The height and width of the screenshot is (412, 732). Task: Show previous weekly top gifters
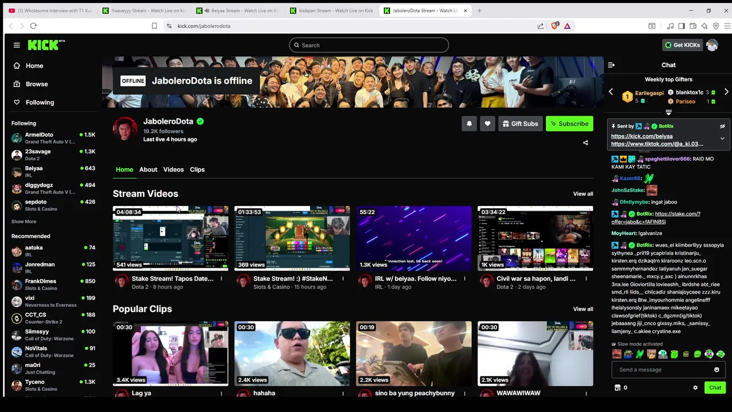click(x=611, y=92)
